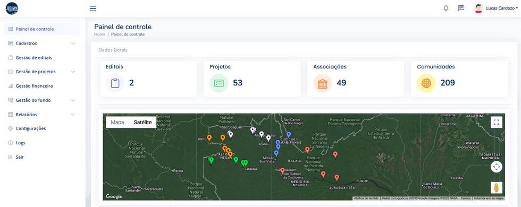Click the Relatórios table icon

pos(10,115)
